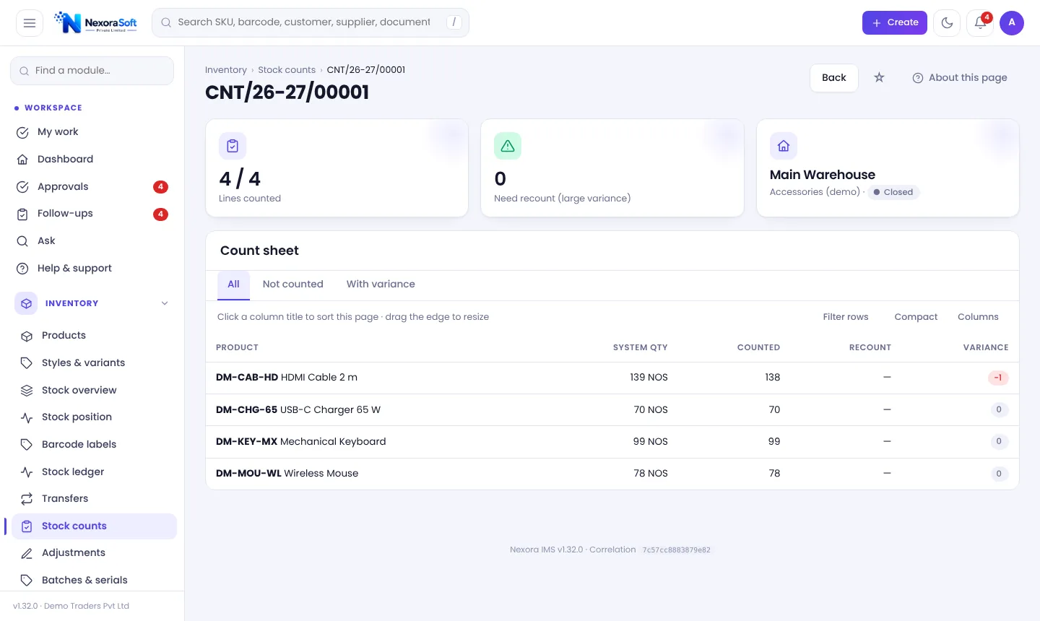Click the Transfers arrows icon
The width and height of the screenshot is (1040, 621).
27,499
